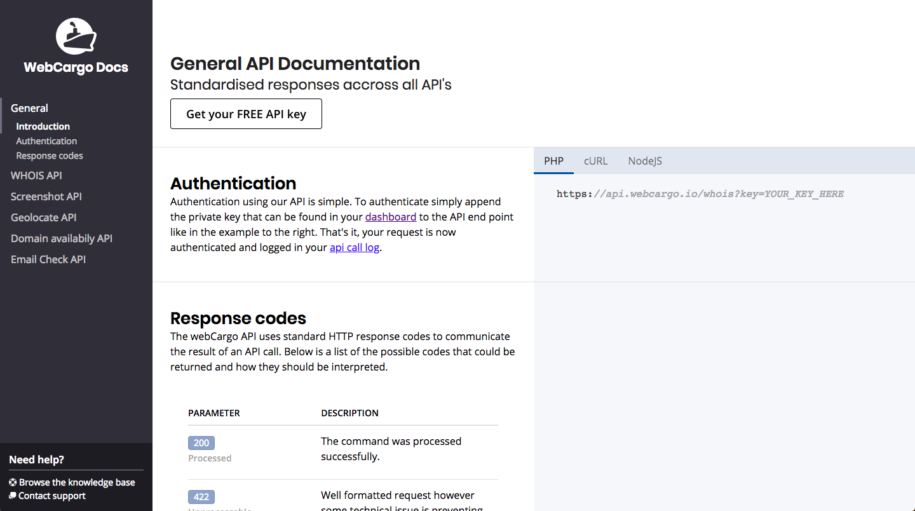The height and width of the screenshot is (511, 915).
Task: Click the example API URL code
Action: pos(700,194)
